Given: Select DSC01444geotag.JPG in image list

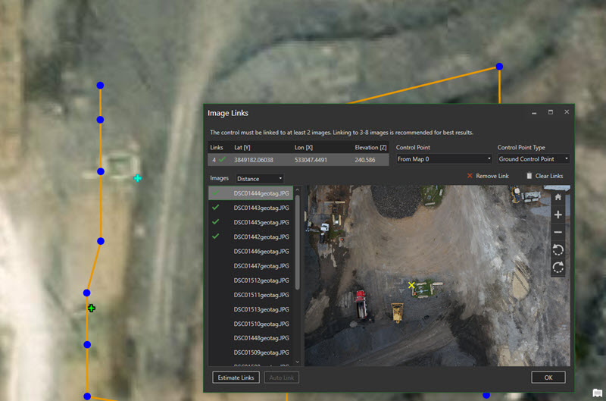Looking at the screenshot, I should click(x=251, y=193).
